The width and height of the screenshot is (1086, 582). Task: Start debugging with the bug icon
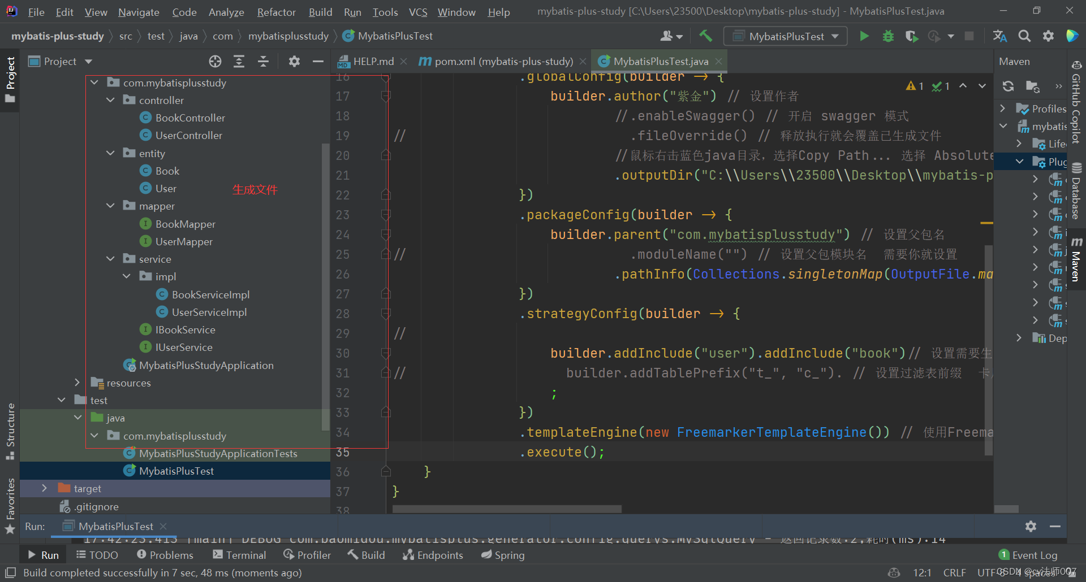(x=888, y=36)
